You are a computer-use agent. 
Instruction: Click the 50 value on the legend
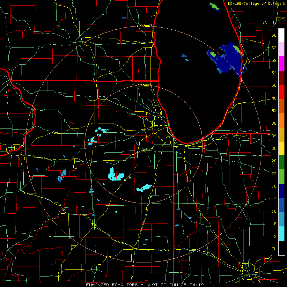pos(274,85)
